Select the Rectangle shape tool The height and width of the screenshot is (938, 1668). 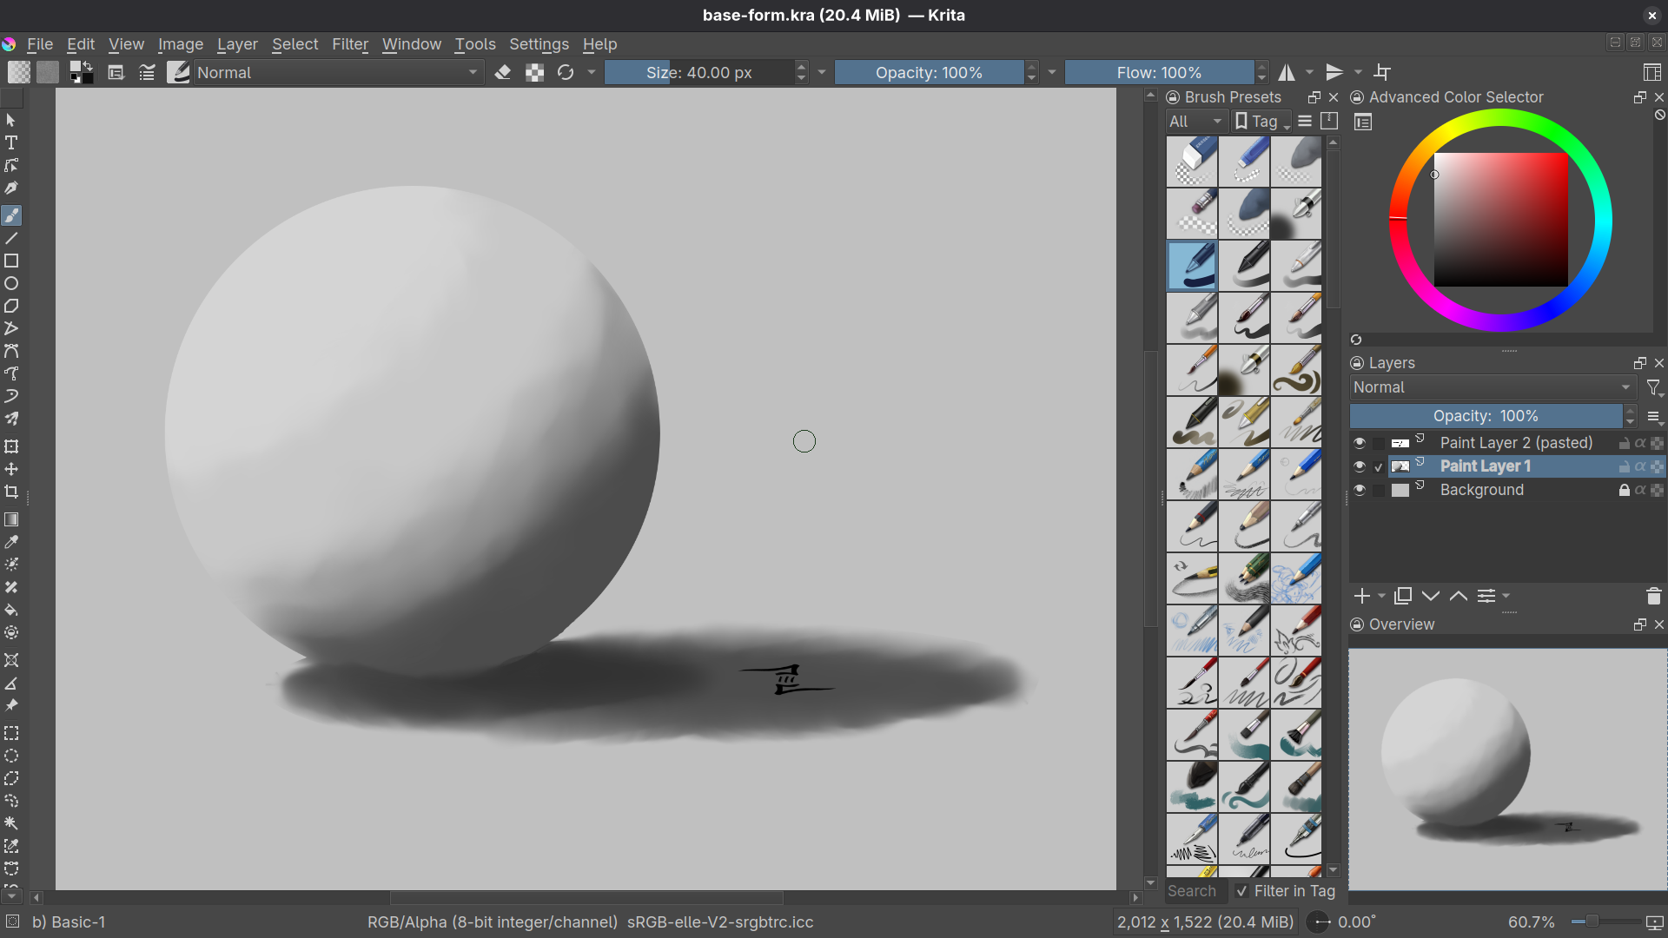pos(11,261)
